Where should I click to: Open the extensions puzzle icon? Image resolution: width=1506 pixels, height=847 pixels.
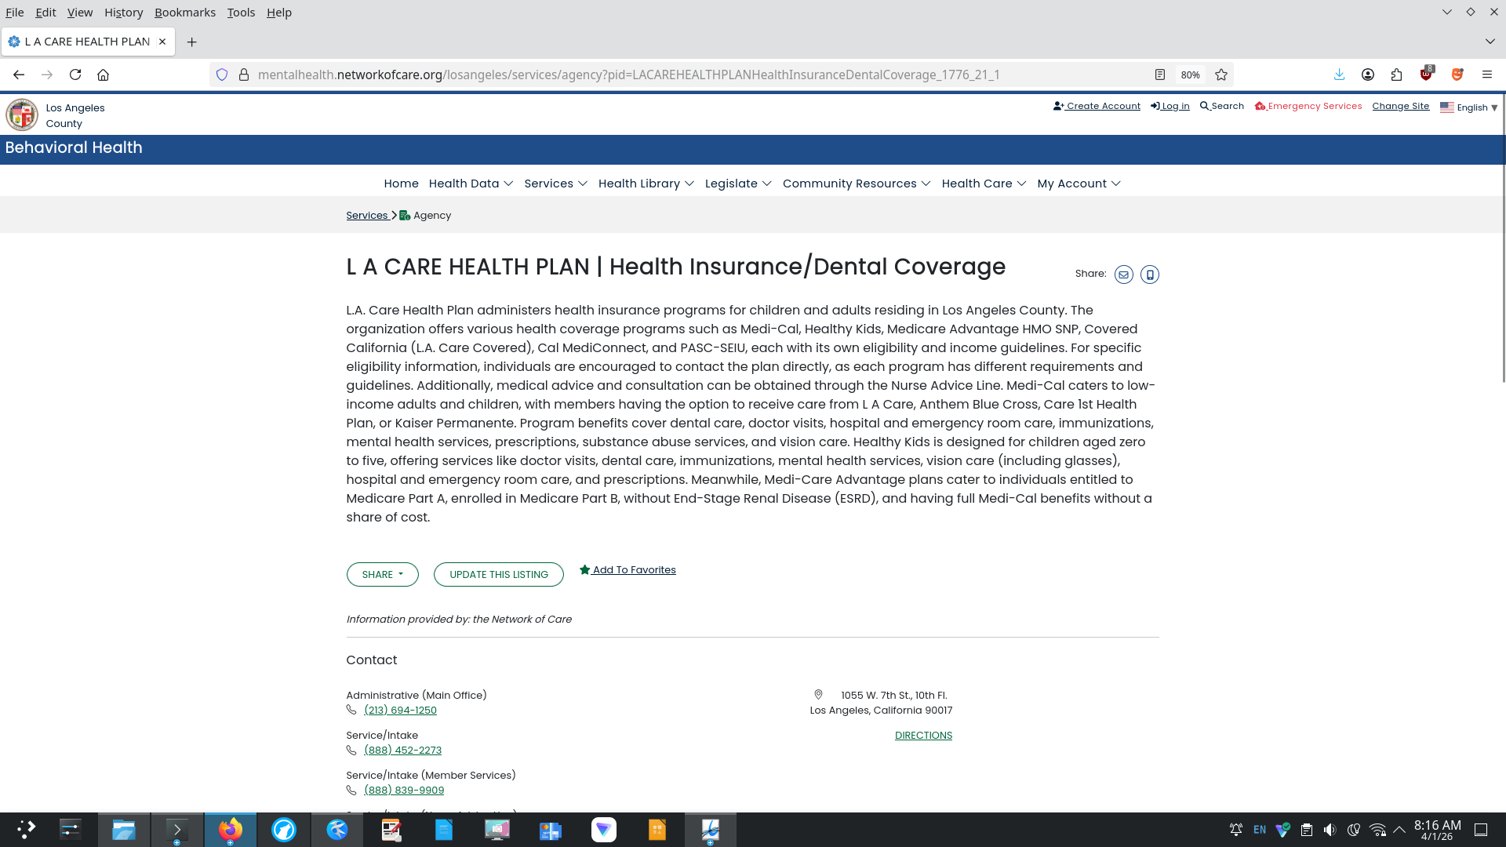point(1396,75)
